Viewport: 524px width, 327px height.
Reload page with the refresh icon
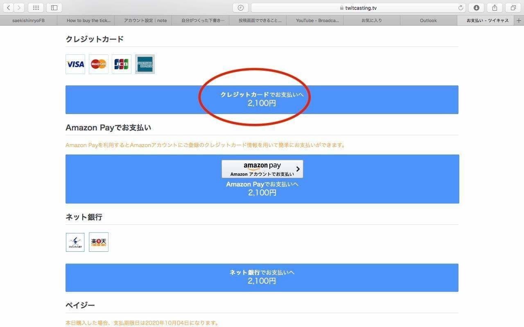click(x=461, y=8)
